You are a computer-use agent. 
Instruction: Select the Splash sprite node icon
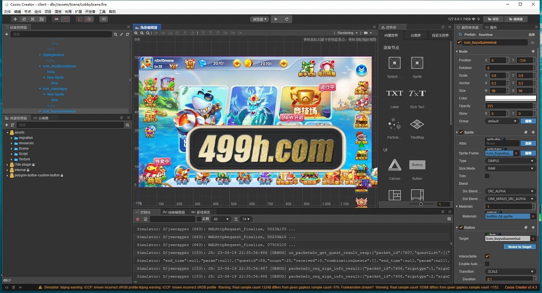pos(395,63)
